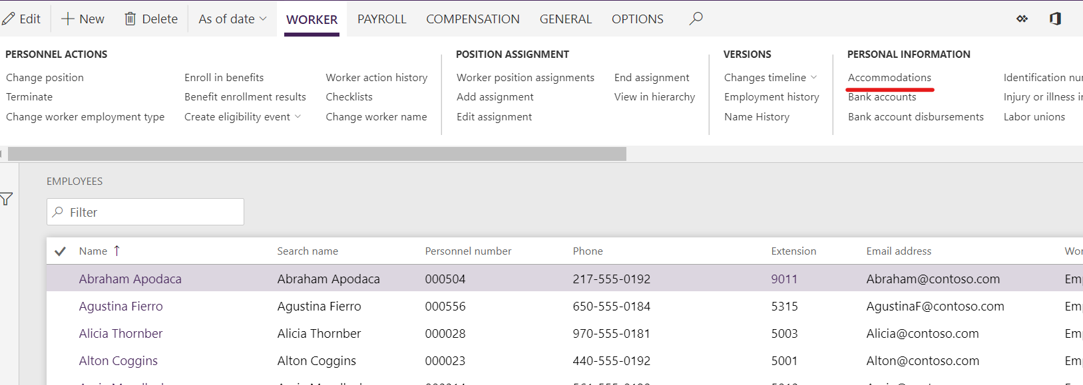Click Add assignment
Image resolution: width=1083 pixels, height=385 pixels.
(x=495, y=96)
